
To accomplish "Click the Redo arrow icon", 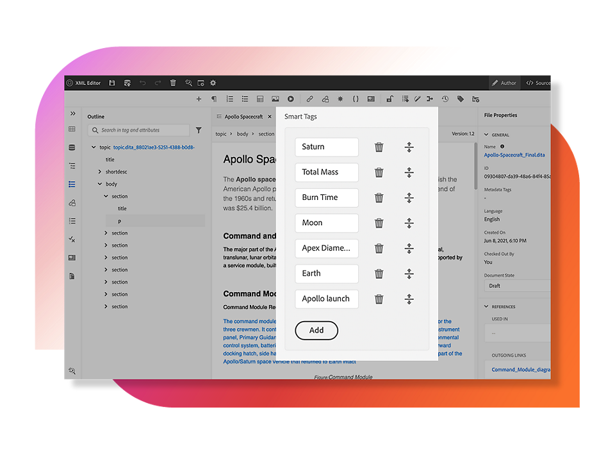I will [158, 83].
